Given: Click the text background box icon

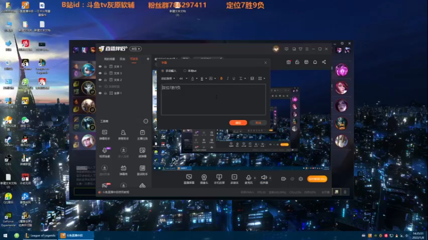Looking at the screenshot, I should (x=211, y=78).
